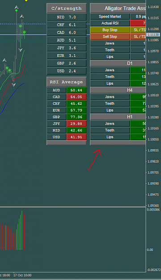
Task: Click the green 50.44 RSI value
Action: tap(76, 90)
